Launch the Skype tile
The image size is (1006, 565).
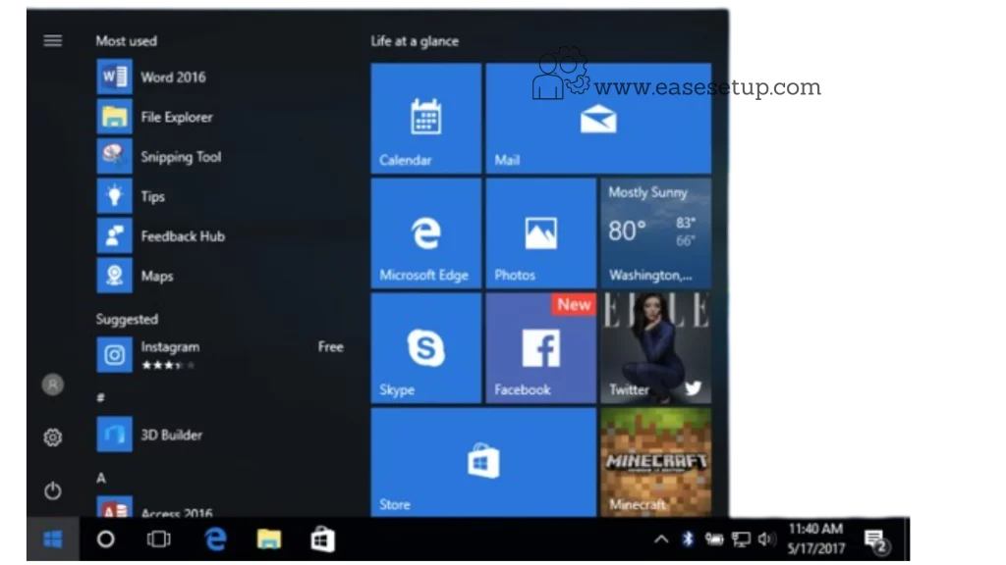tap(426, 348)
